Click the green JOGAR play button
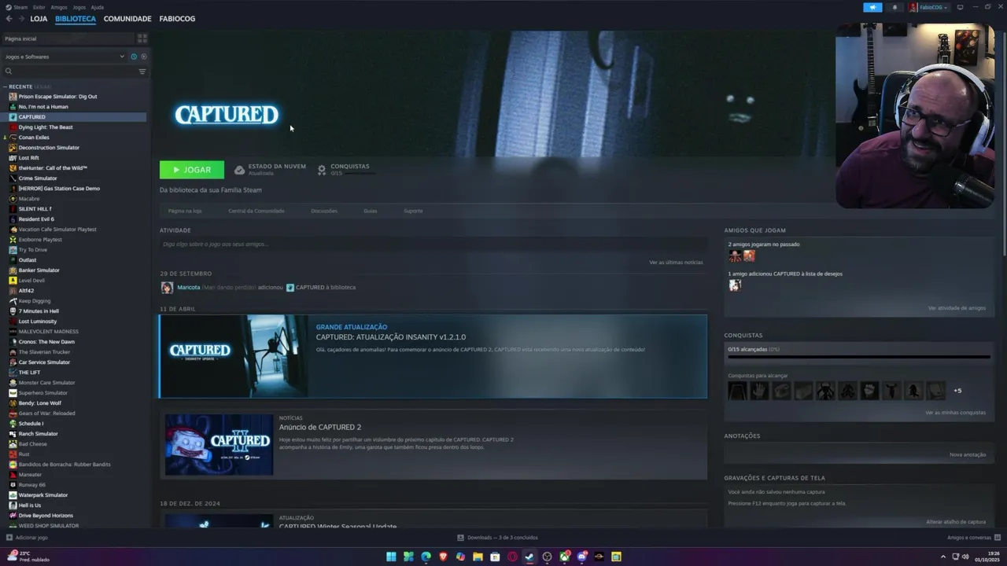The width and height of the screenshot is (1007, 566). (x=192, y=170)
